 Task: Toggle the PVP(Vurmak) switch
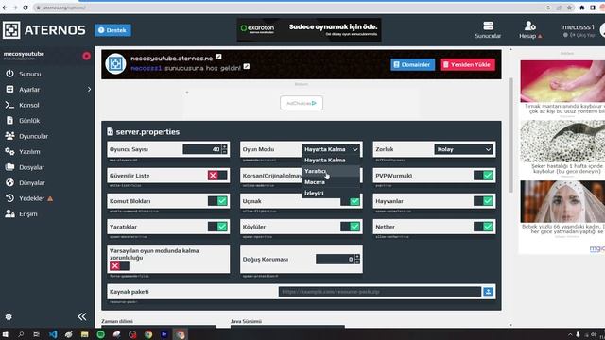point(483,176)
